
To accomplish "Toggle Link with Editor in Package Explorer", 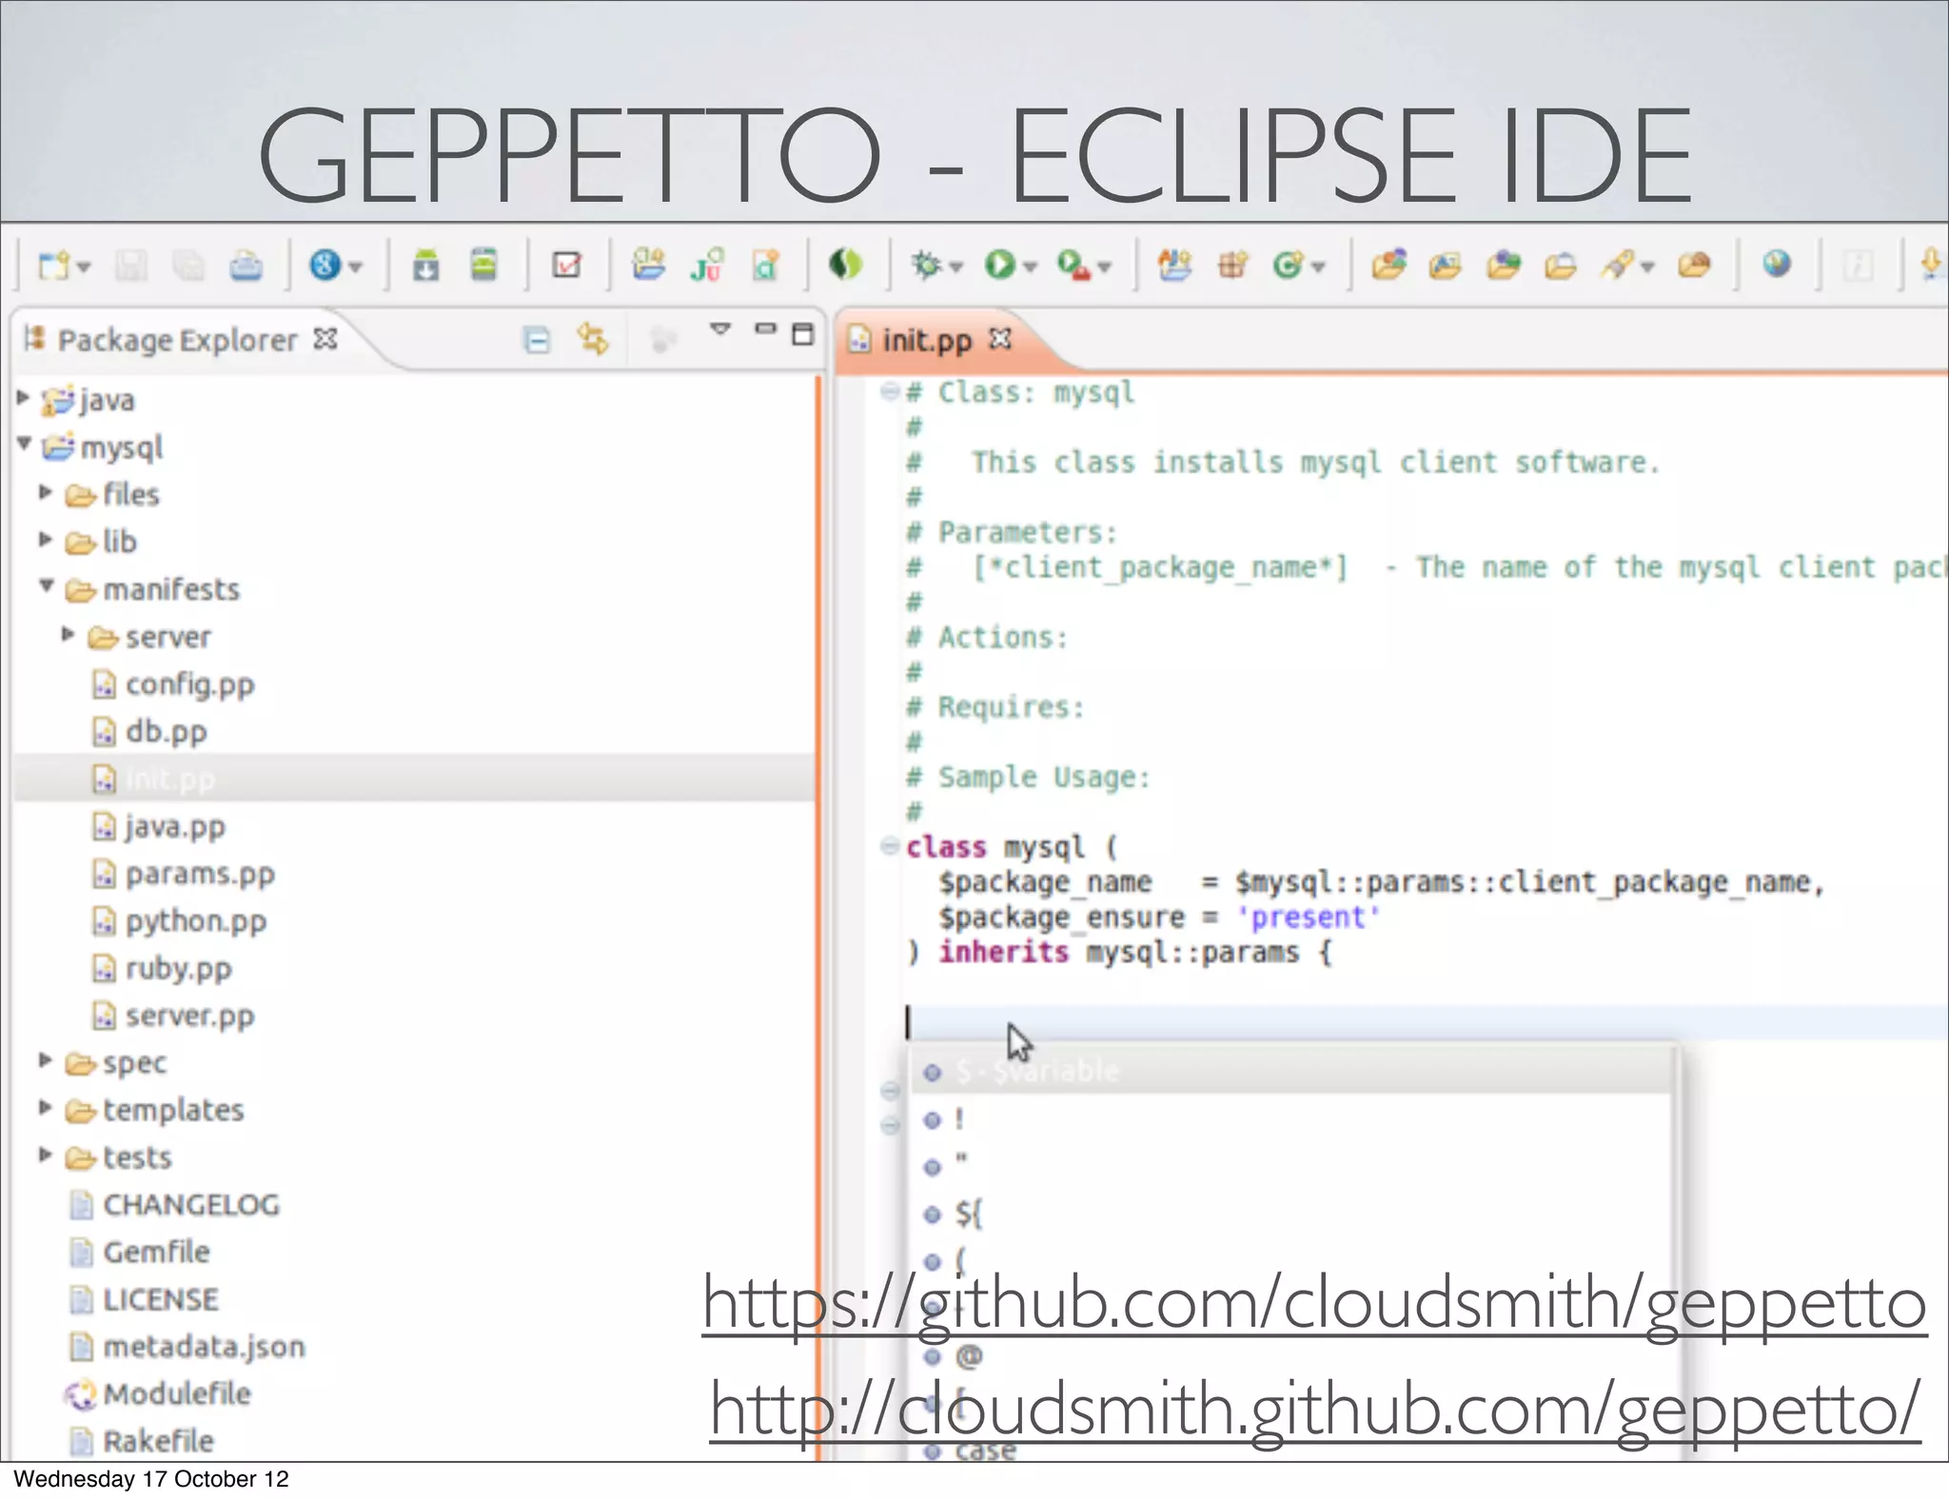I will pos(593,339).
